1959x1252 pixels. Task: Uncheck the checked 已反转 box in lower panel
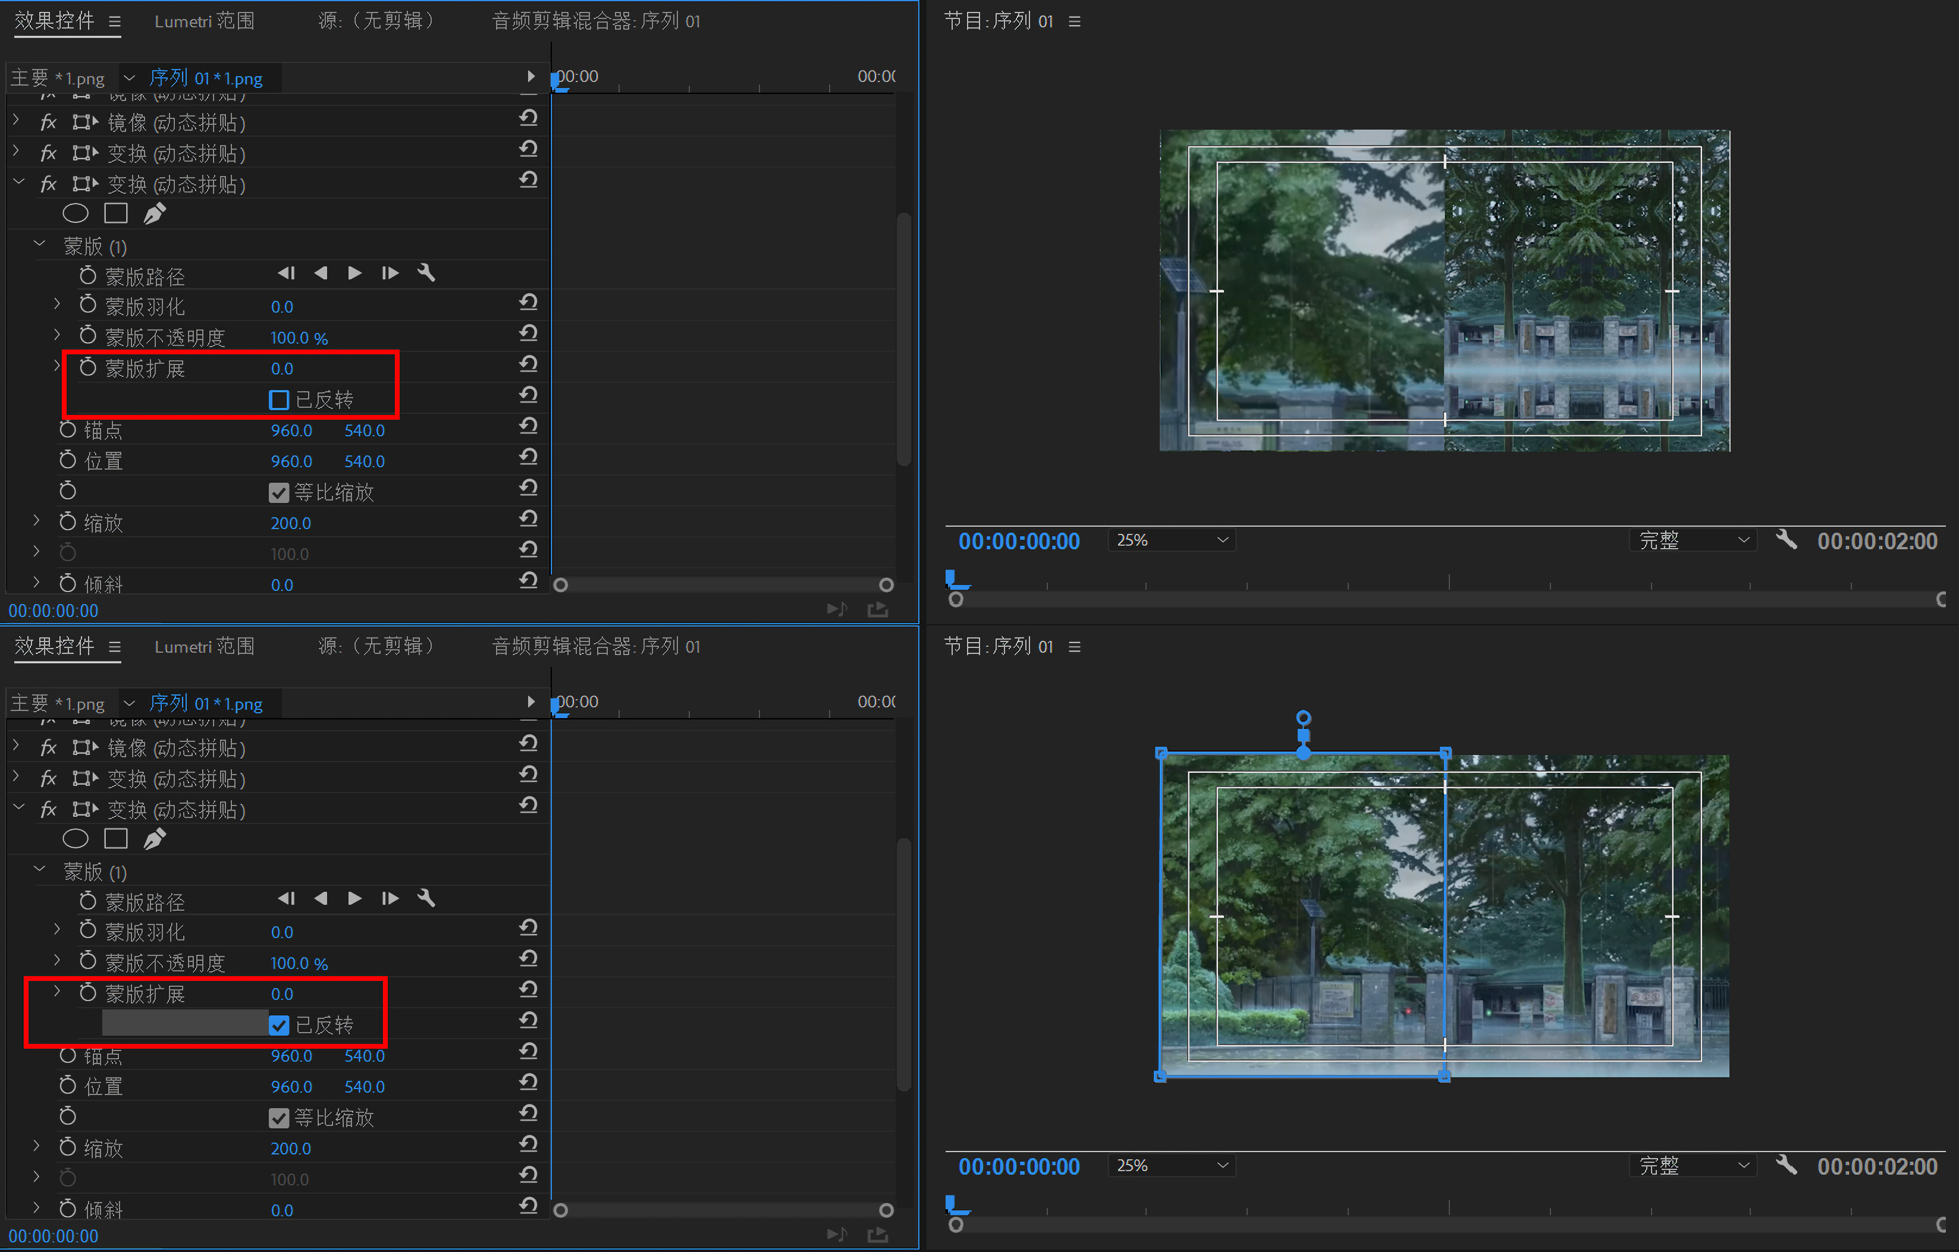point(279,1025)
